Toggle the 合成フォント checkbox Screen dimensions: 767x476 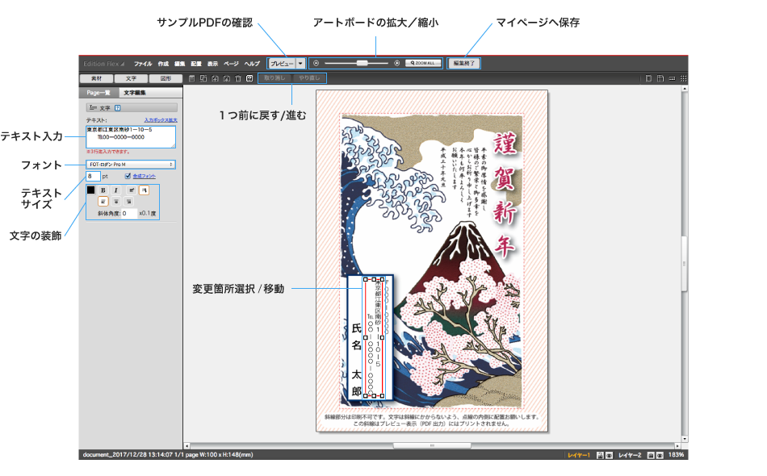pyautogui.click(x=128, y=176)
